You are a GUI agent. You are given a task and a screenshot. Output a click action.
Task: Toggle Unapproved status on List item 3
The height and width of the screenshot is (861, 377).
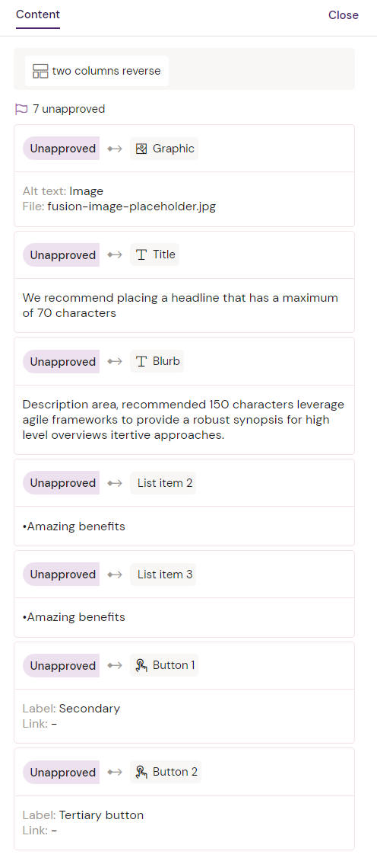[62, 575]
